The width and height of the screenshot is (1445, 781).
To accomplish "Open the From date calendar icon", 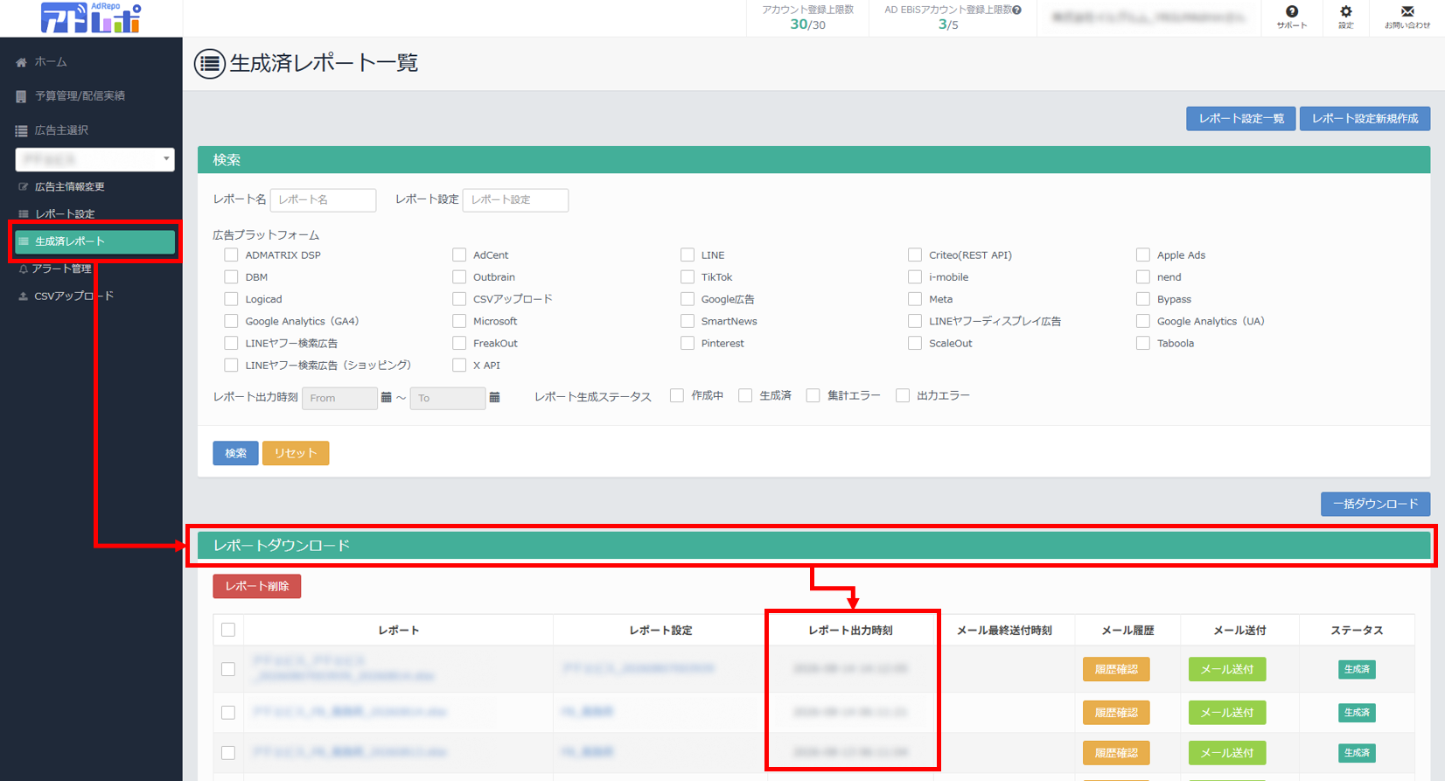I will (x=386, y=398).
